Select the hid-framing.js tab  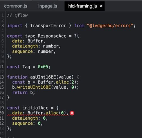tap(82, 6)
